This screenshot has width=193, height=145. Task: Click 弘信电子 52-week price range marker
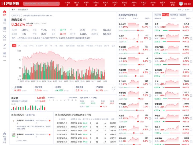pyautogui.click(x=138, y=30)
